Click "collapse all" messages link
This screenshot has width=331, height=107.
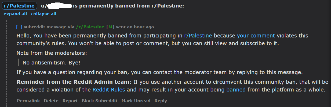44,14
